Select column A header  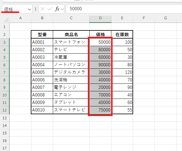coord(21,18)
